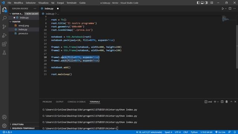Open Esegui menu

60,3
